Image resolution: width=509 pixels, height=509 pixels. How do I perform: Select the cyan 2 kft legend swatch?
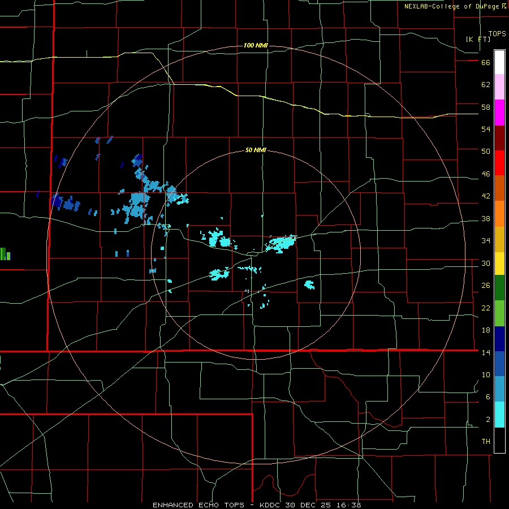(499, 415)
